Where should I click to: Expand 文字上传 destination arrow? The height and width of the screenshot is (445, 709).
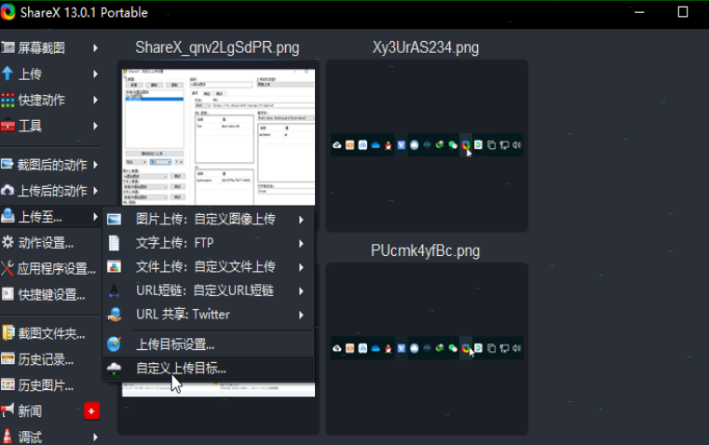tap(301, 244)
